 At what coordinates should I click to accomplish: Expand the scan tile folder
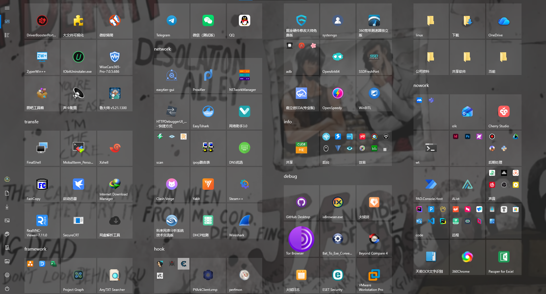pos(172,148)
